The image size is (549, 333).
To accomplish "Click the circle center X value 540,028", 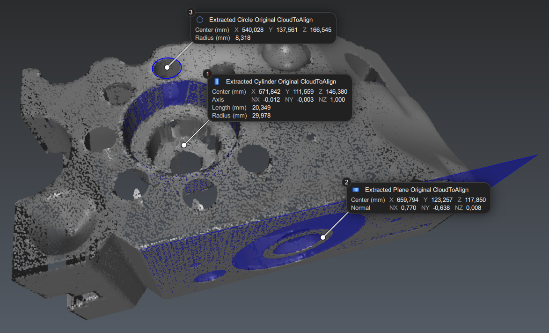I will coord(253,30).
